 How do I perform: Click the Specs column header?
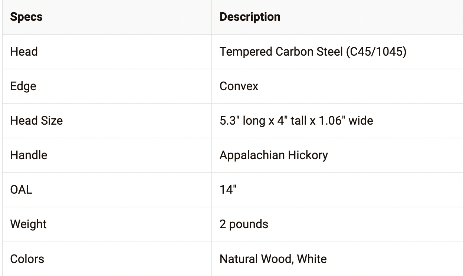click(26, 17)
